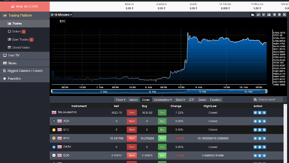Switch to the Indices tab
289x163 pixels.
click(x=133, y=100)
